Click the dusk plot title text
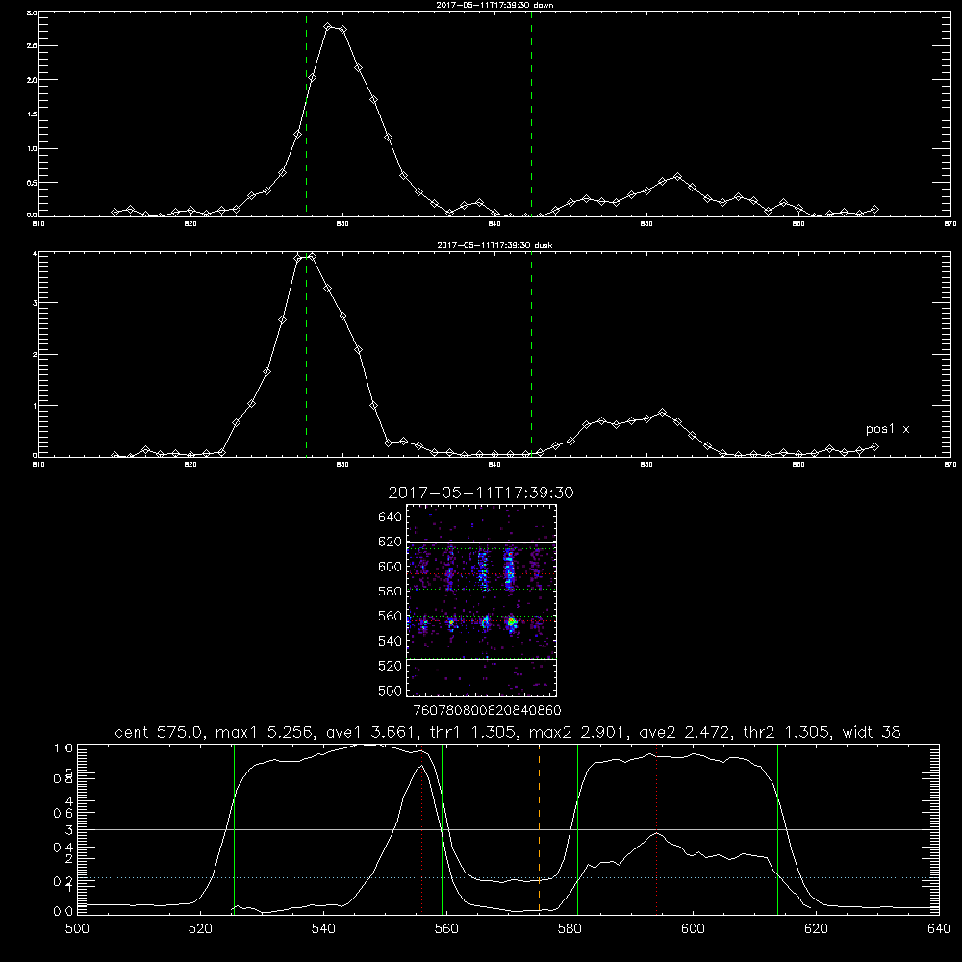 (x=494, y=244)
